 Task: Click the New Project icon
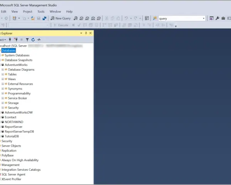pos(15,18)
